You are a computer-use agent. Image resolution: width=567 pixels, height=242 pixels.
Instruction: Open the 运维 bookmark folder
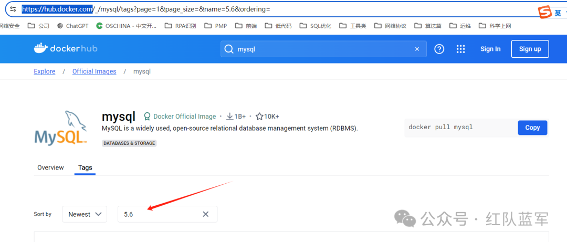tap(460, 26)
